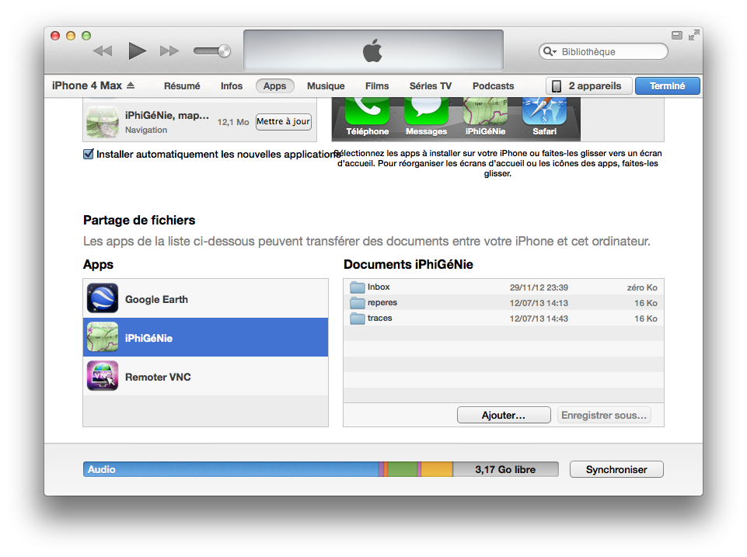Click the Safari dock icon

(x=545, y=117)
